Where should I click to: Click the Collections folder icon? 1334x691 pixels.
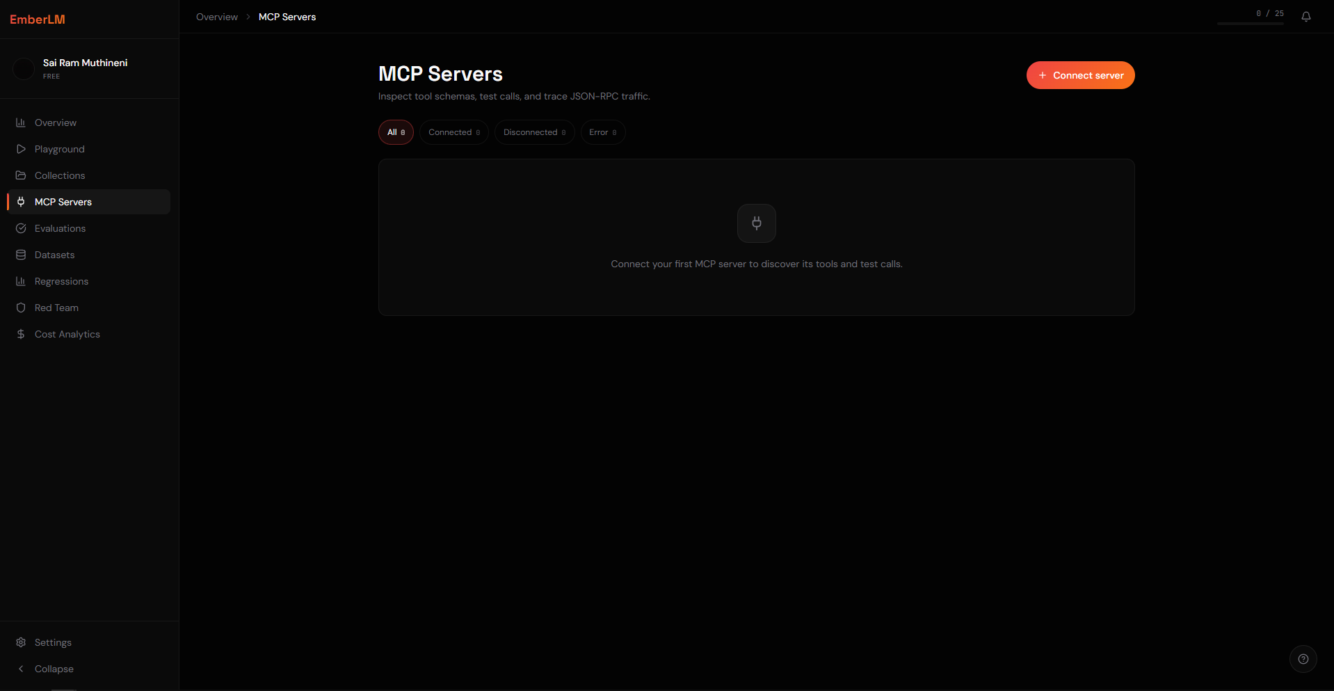(21, 175)
